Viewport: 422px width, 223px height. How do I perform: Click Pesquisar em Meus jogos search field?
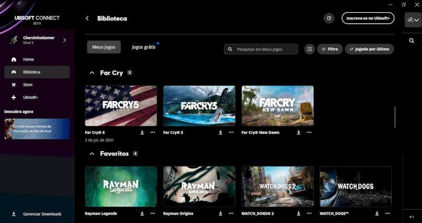point(261,49)
